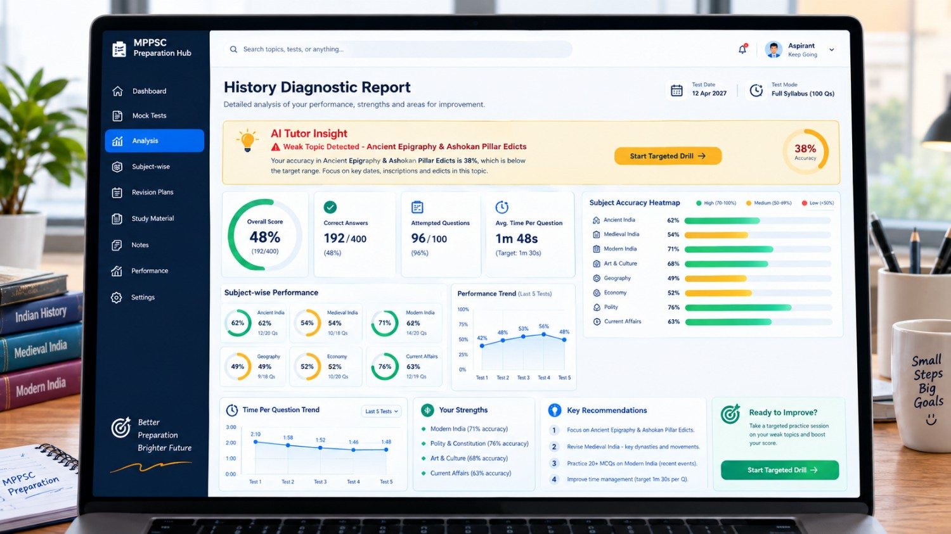Click the Ready to Improve target icon
Screen dimensions: 951x534
pyautogui.click(x=730, y=414)
